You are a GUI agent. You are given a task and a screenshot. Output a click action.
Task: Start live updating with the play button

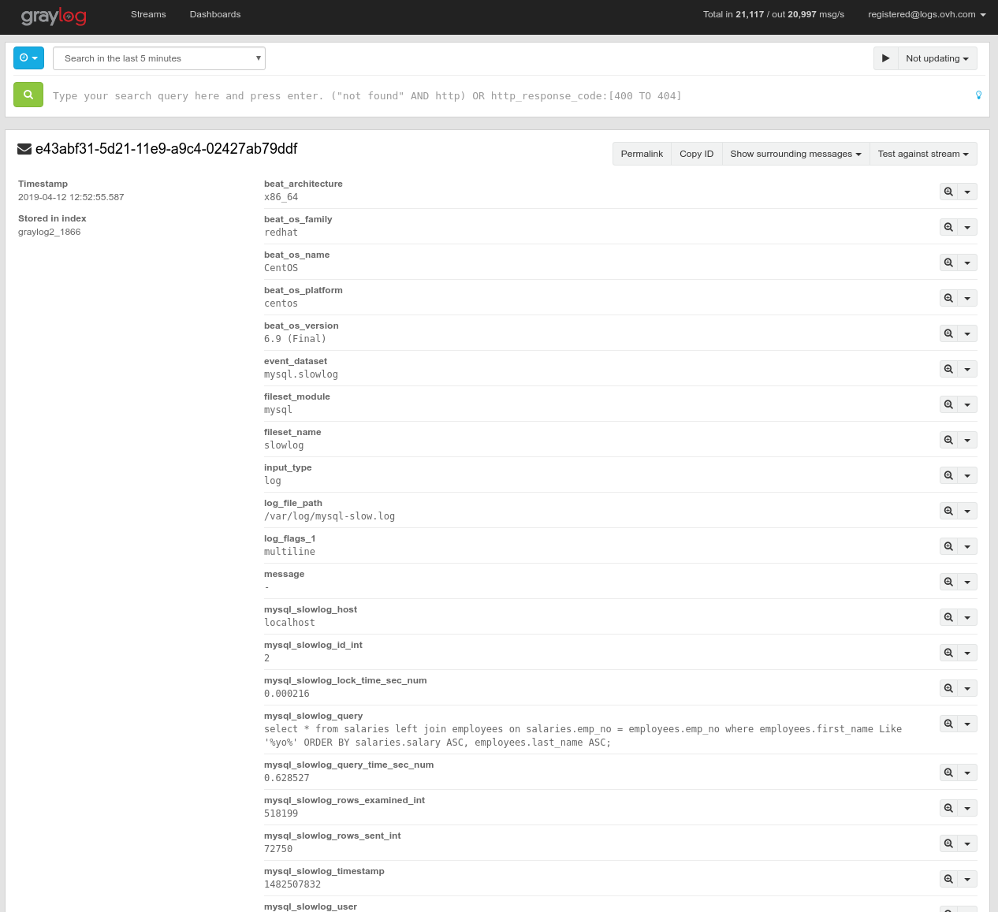click(885, 58)
